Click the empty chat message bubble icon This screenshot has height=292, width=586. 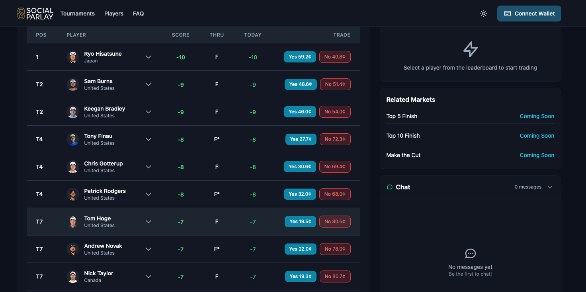(x=470, y=253)
